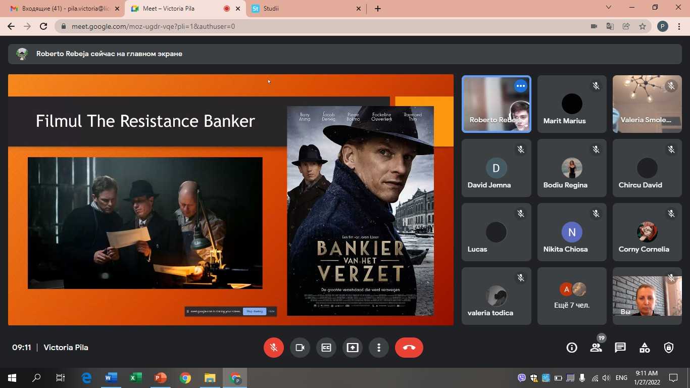
Task: Open File Explorer from the taskbar
Action: click(x=210, y=378)
